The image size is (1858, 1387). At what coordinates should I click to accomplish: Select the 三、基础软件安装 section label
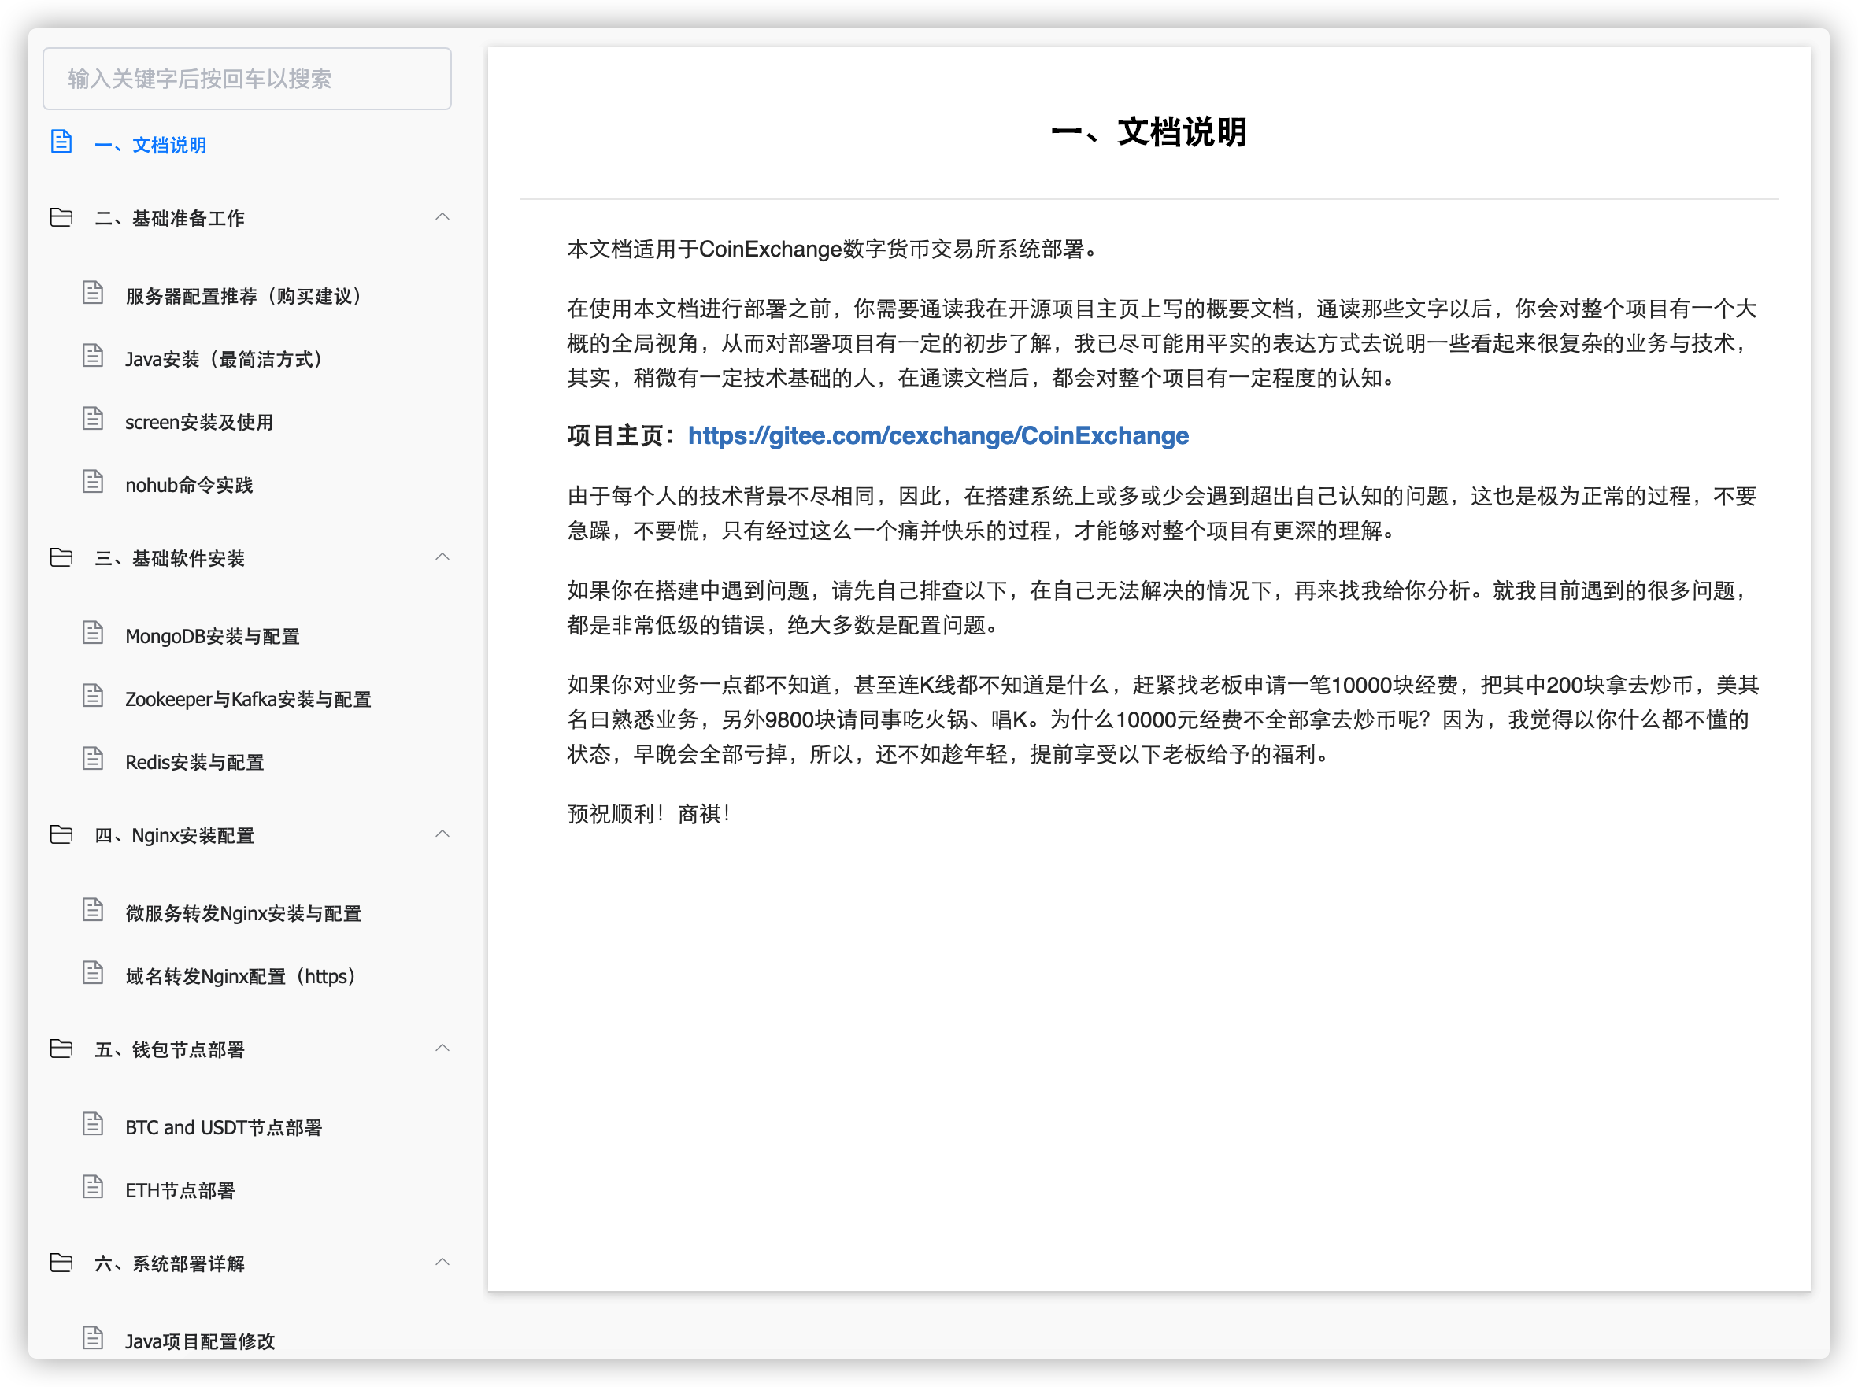pyautogui.click(x=169, y=558)
